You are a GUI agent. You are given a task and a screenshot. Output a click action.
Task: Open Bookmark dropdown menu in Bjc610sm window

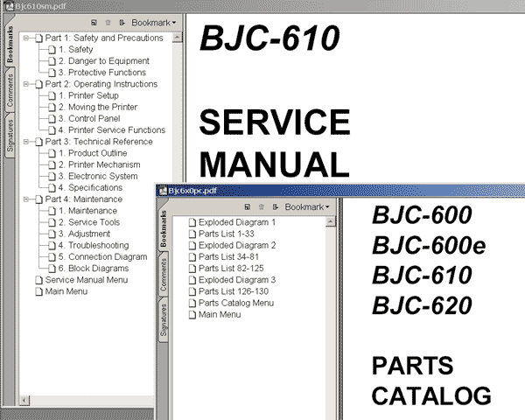coord(154,23)
